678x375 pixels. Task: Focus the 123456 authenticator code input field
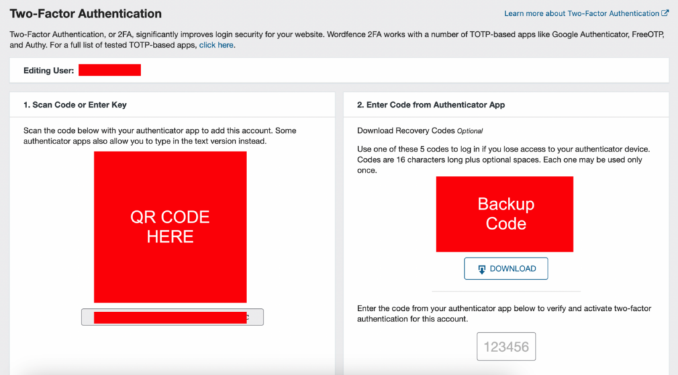point(506,347)
